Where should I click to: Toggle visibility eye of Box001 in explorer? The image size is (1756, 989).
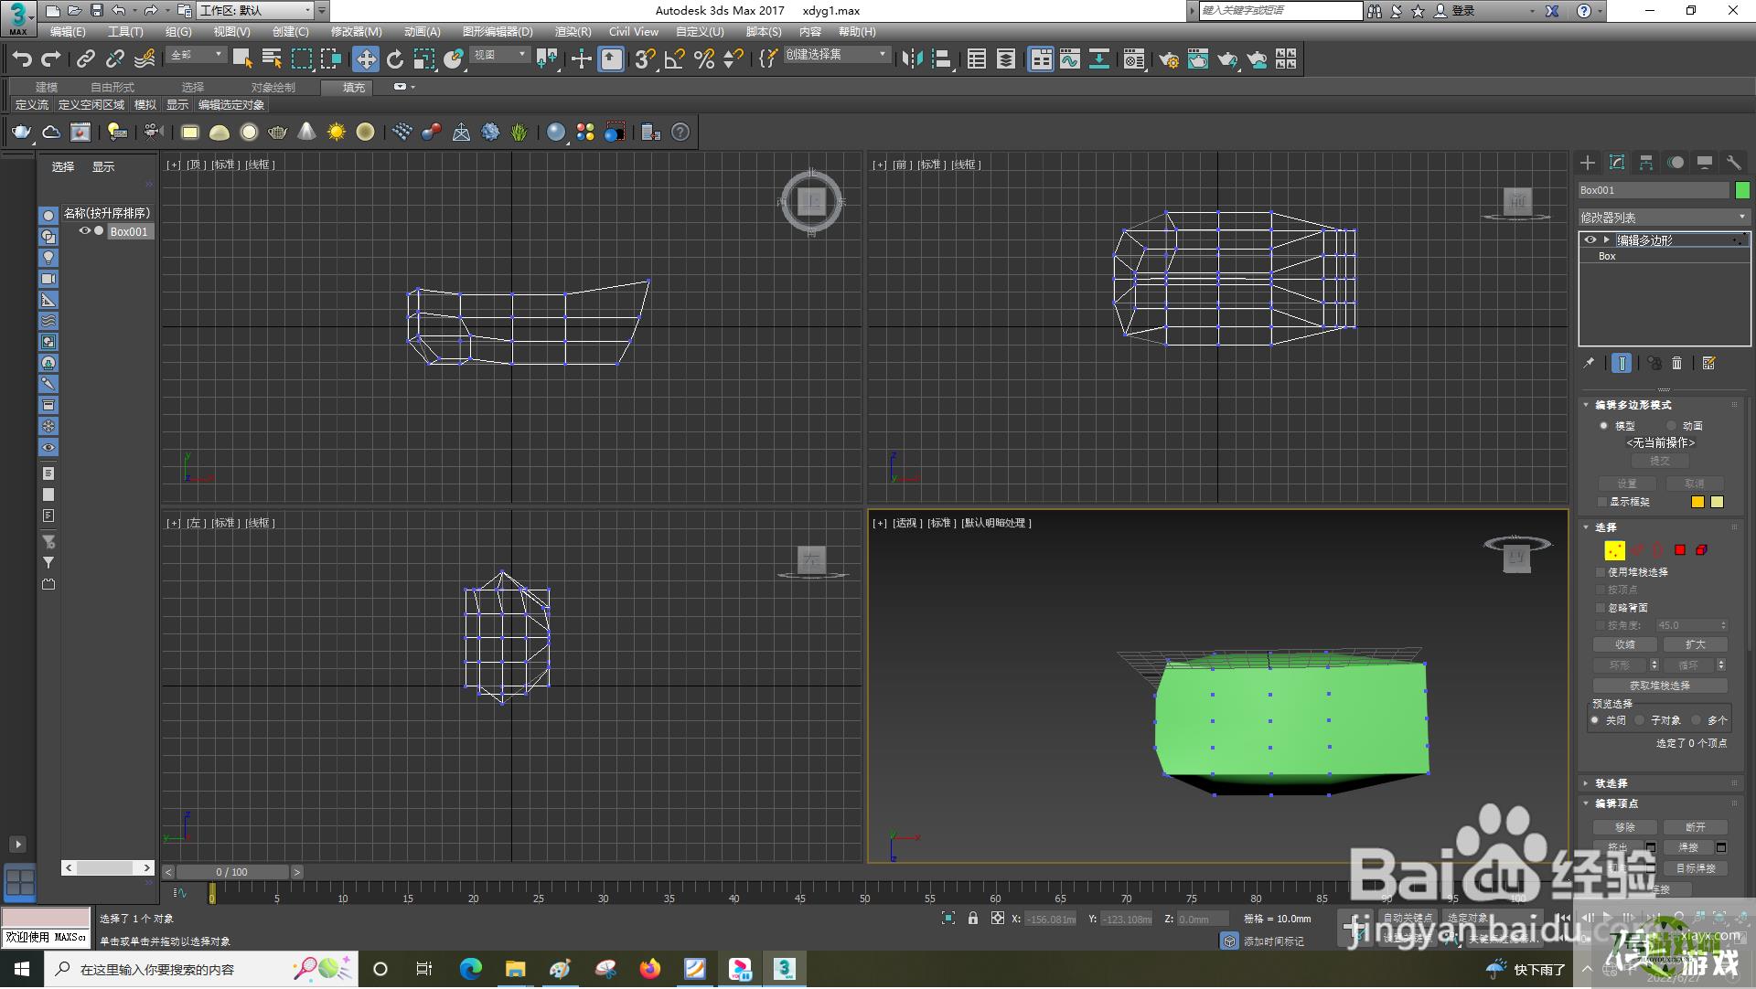[x=84, y=231]
